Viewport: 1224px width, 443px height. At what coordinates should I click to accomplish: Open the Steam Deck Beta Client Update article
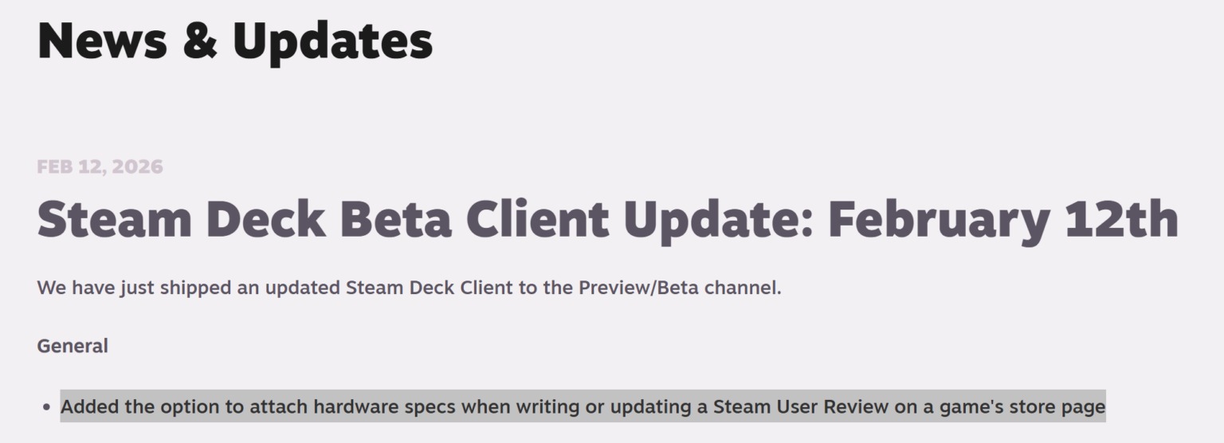coord(606,220)
